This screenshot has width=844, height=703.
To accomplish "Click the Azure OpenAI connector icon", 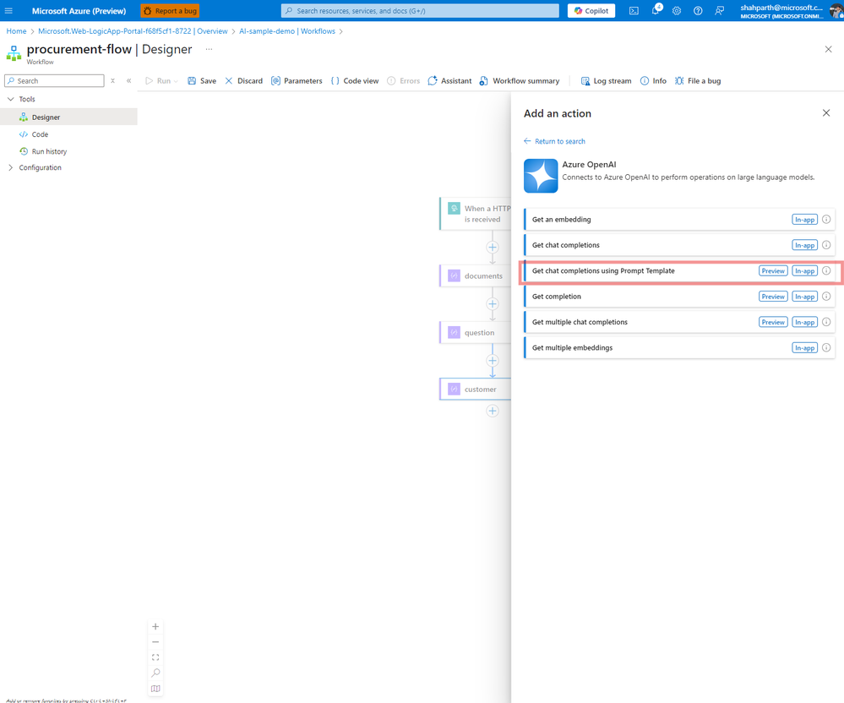I will tap(541, 176).
